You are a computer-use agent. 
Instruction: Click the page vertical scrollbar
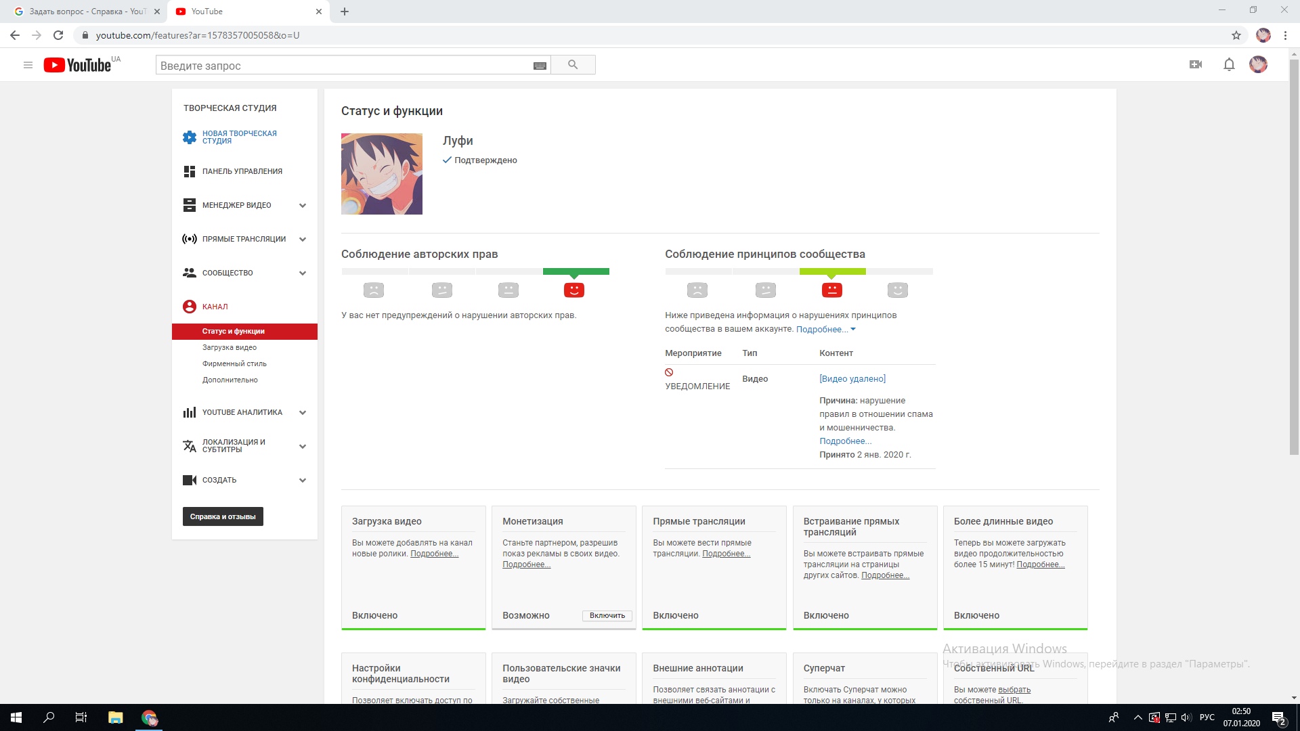pyautogui.click(x=1294, y=257)
